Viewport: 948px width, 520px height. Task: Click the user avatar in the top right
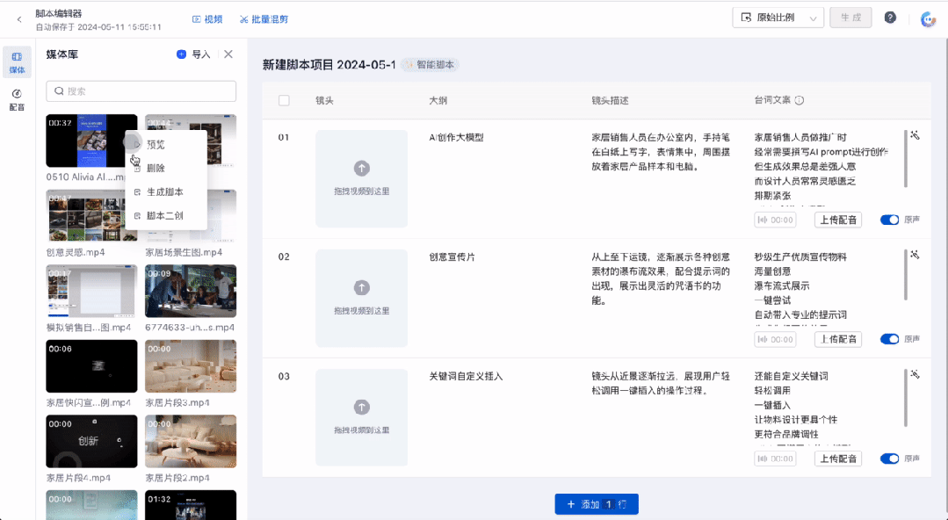(x=928, y=18)
